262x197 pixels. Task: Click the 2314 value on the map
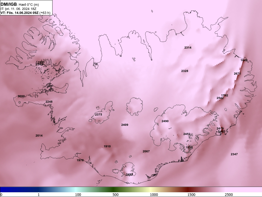(188, 48)
